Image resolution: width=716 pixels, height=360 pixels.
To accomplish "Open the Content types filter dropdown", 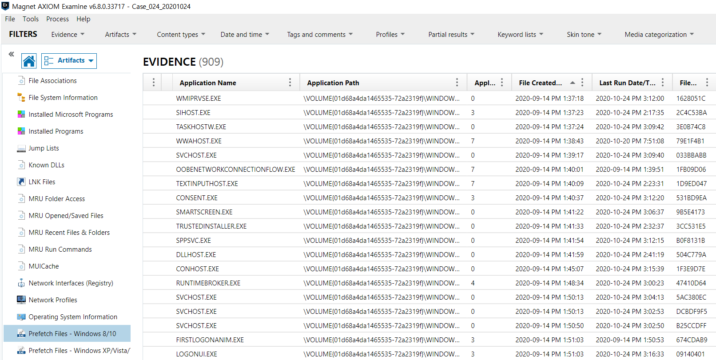I will (181, 34).
